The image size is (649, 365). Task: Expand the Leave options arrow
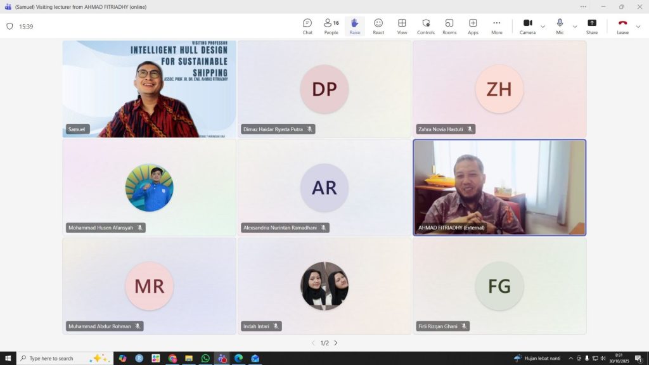tap(638, 27)
